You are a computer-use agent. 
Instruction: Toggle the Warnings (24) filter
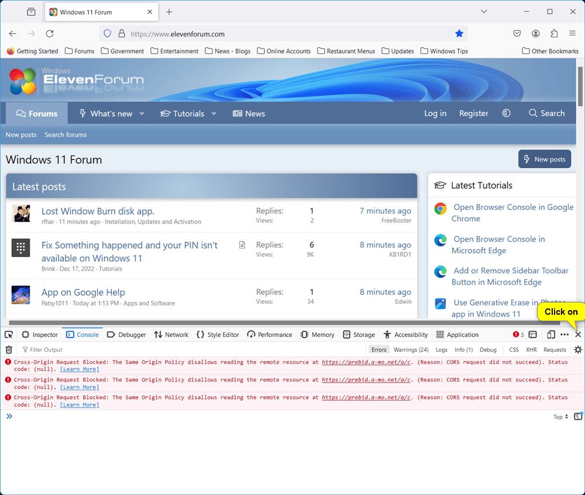point(411,349)
